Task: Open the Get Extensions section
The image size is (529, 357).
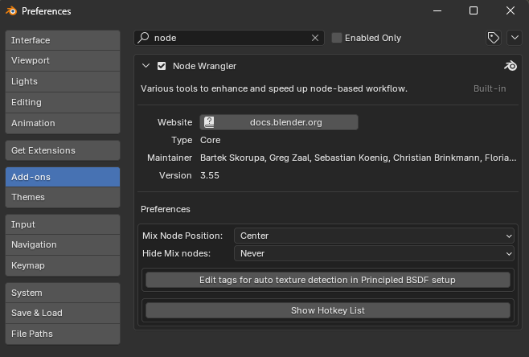Action: click(63, 150)
